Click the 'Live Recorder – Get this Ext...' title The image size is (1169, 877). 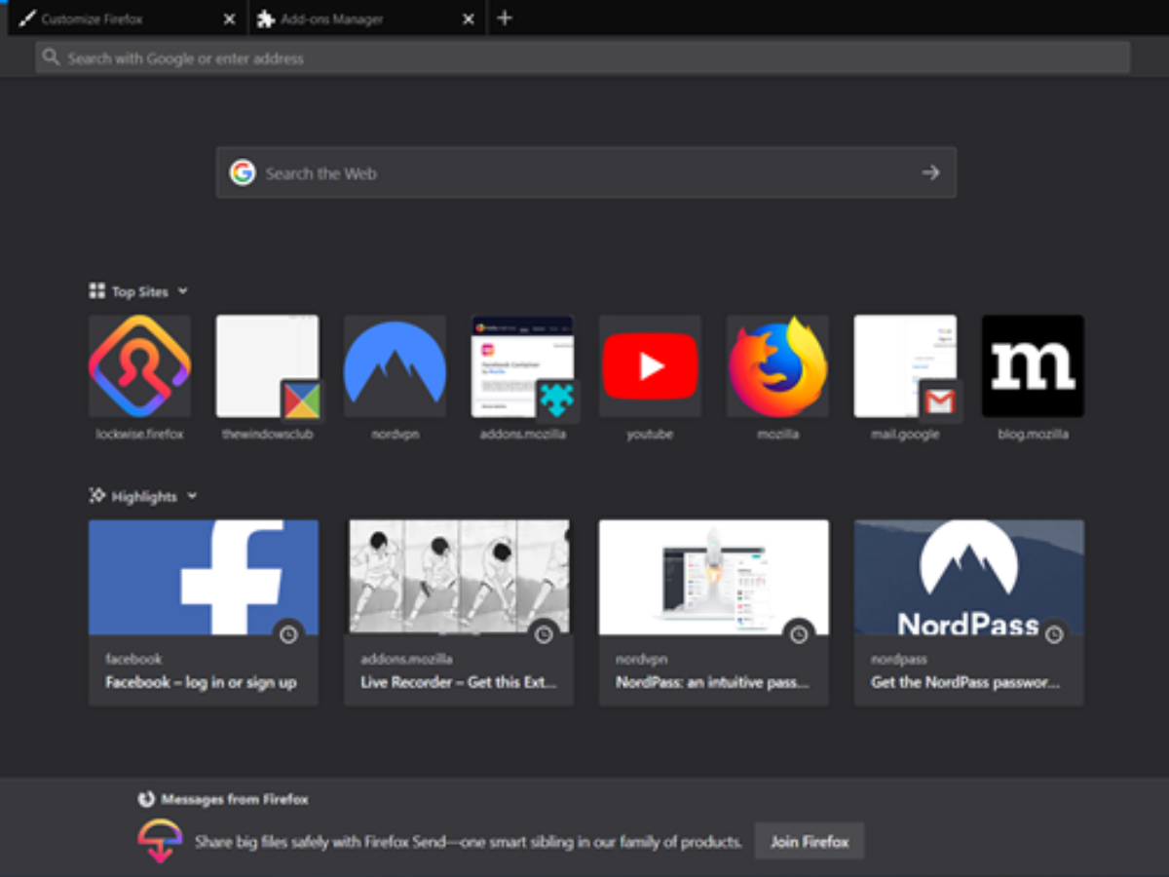[x=459, y=682]
